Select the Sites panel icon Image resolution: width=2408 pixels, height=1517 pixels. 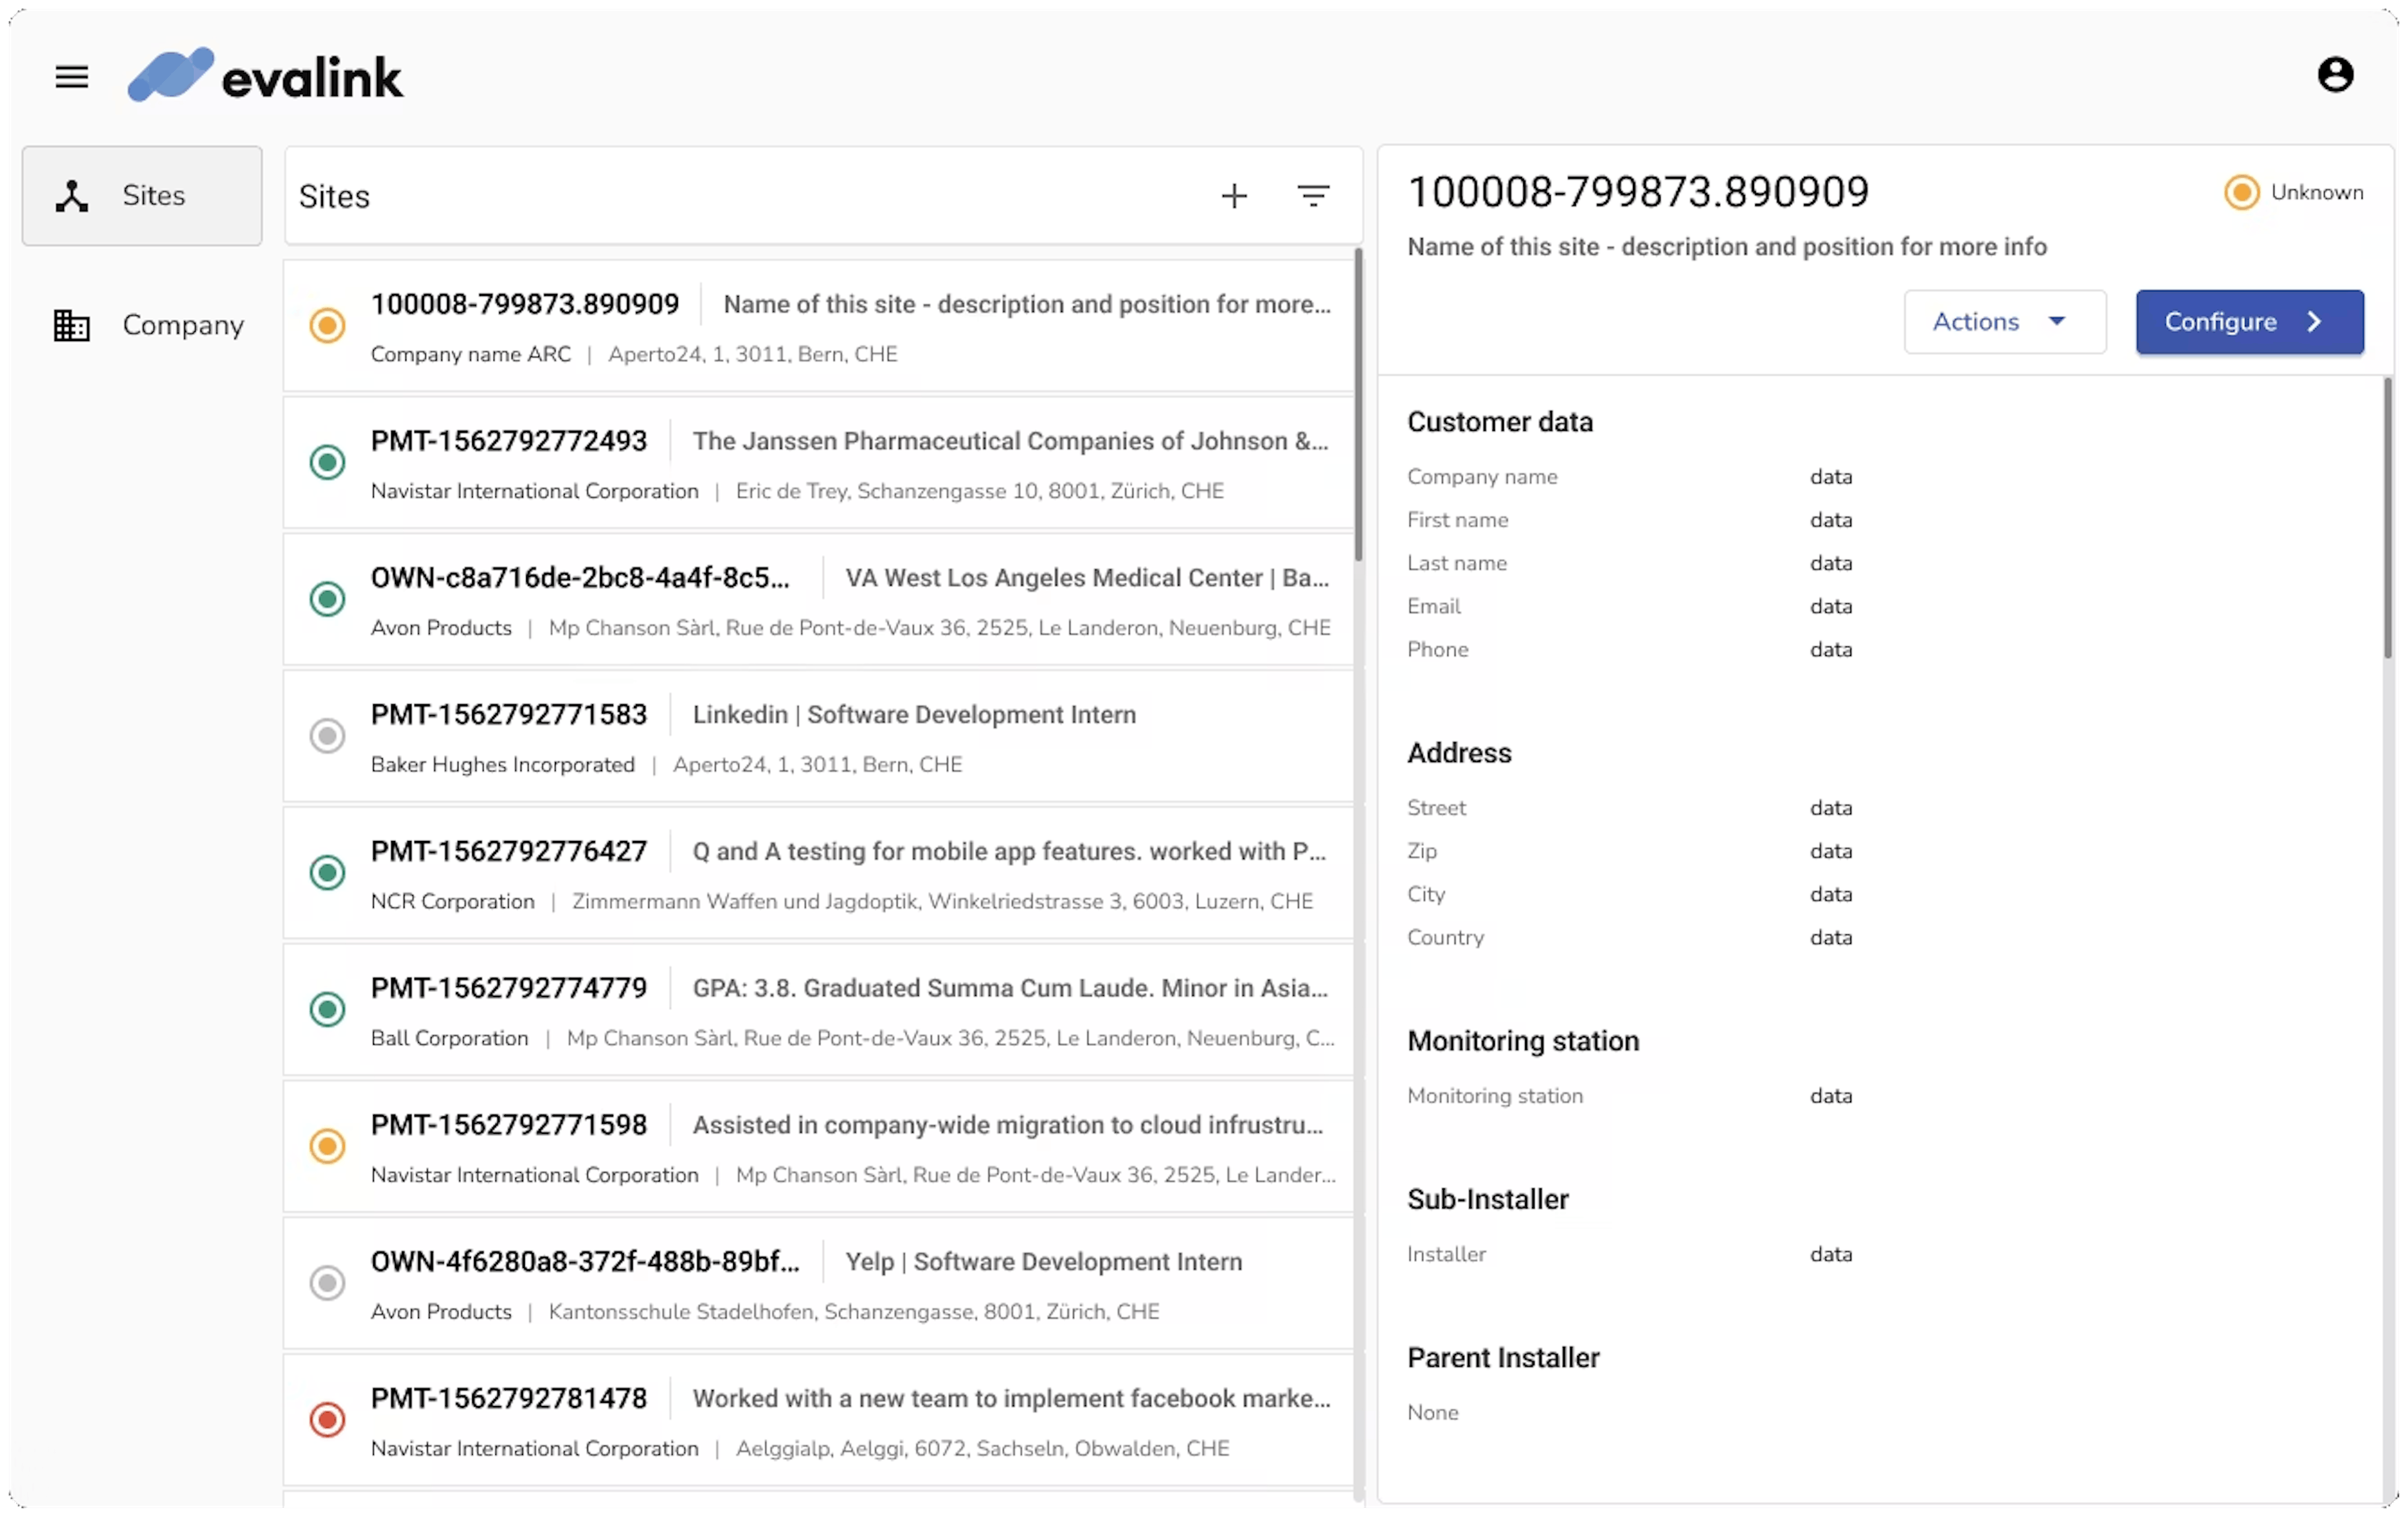pos(71,195)
